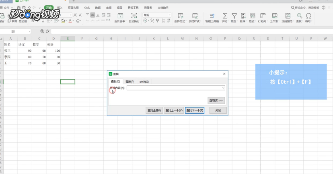Open the Data (数据) ribbon tab
This screenshot has width=333, height=174.
point(98,8)
